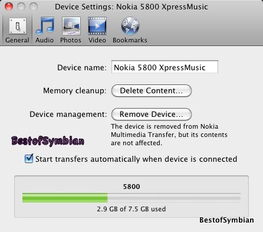This screenshot has height=232, width=263.
Task: Select the Video label in toolbar
Action: (x=97, y=40)
